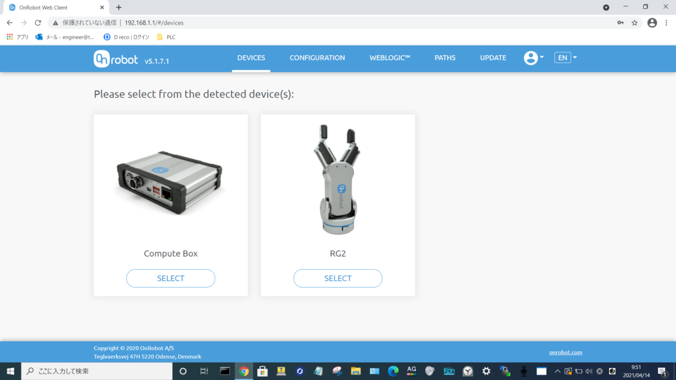Viewport: 676px width, 380px height.
Task: Open the WEBLOGIC page in the navbar
Action: pyautogui.click(x=389, y=57)
